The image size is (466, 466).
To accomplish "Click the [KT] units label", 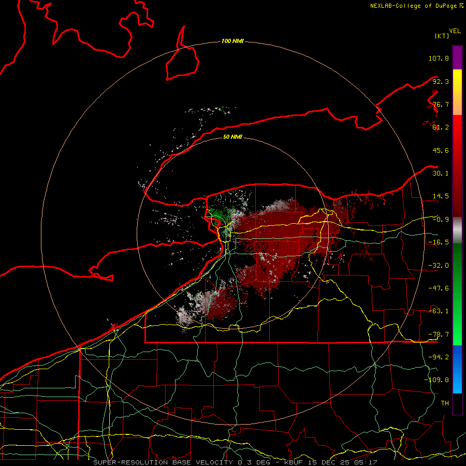I will (442, 36).
